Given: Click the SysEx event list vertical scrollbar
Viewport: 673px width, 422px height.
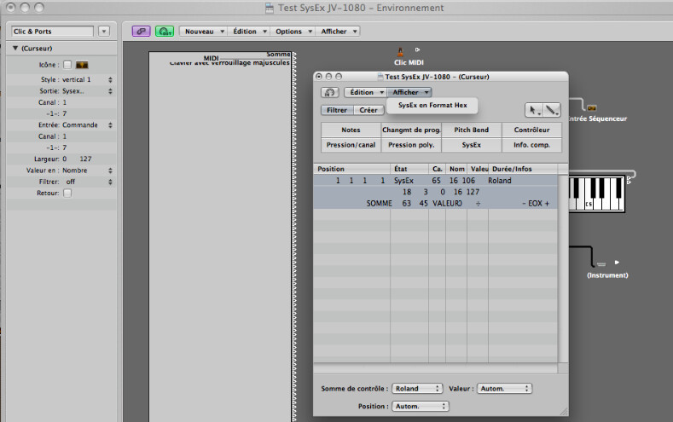Looking at the screenshot, I should click(563, 269).
